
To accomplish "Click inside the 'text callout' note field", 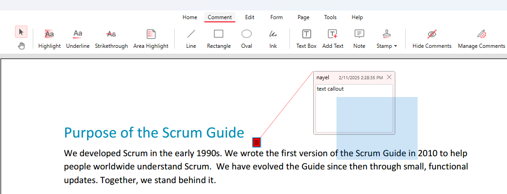I will [354, 108].
